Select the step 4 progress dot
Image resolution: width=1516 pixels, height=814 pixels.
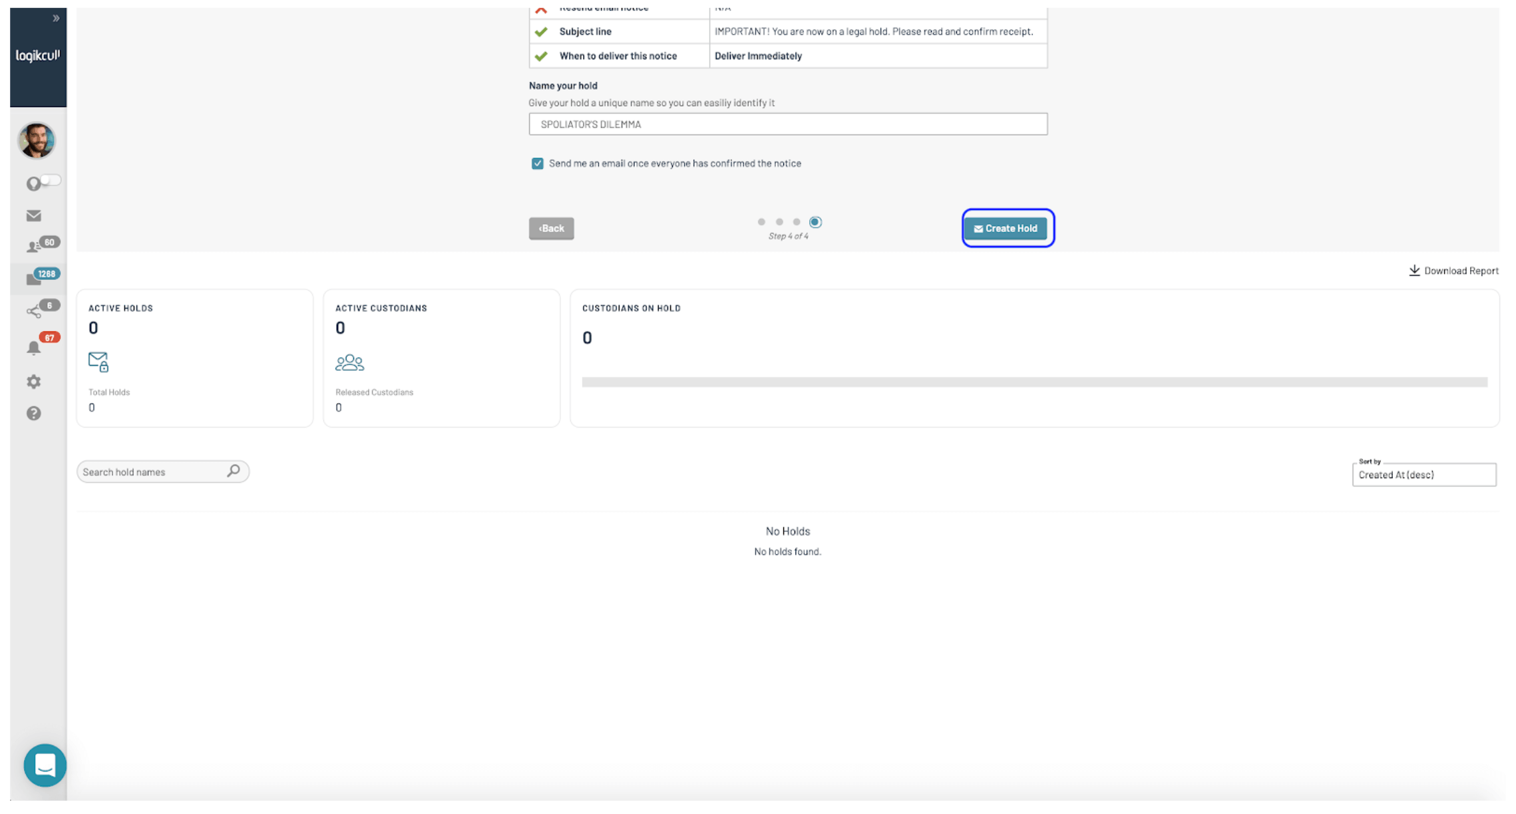point(815,222)
